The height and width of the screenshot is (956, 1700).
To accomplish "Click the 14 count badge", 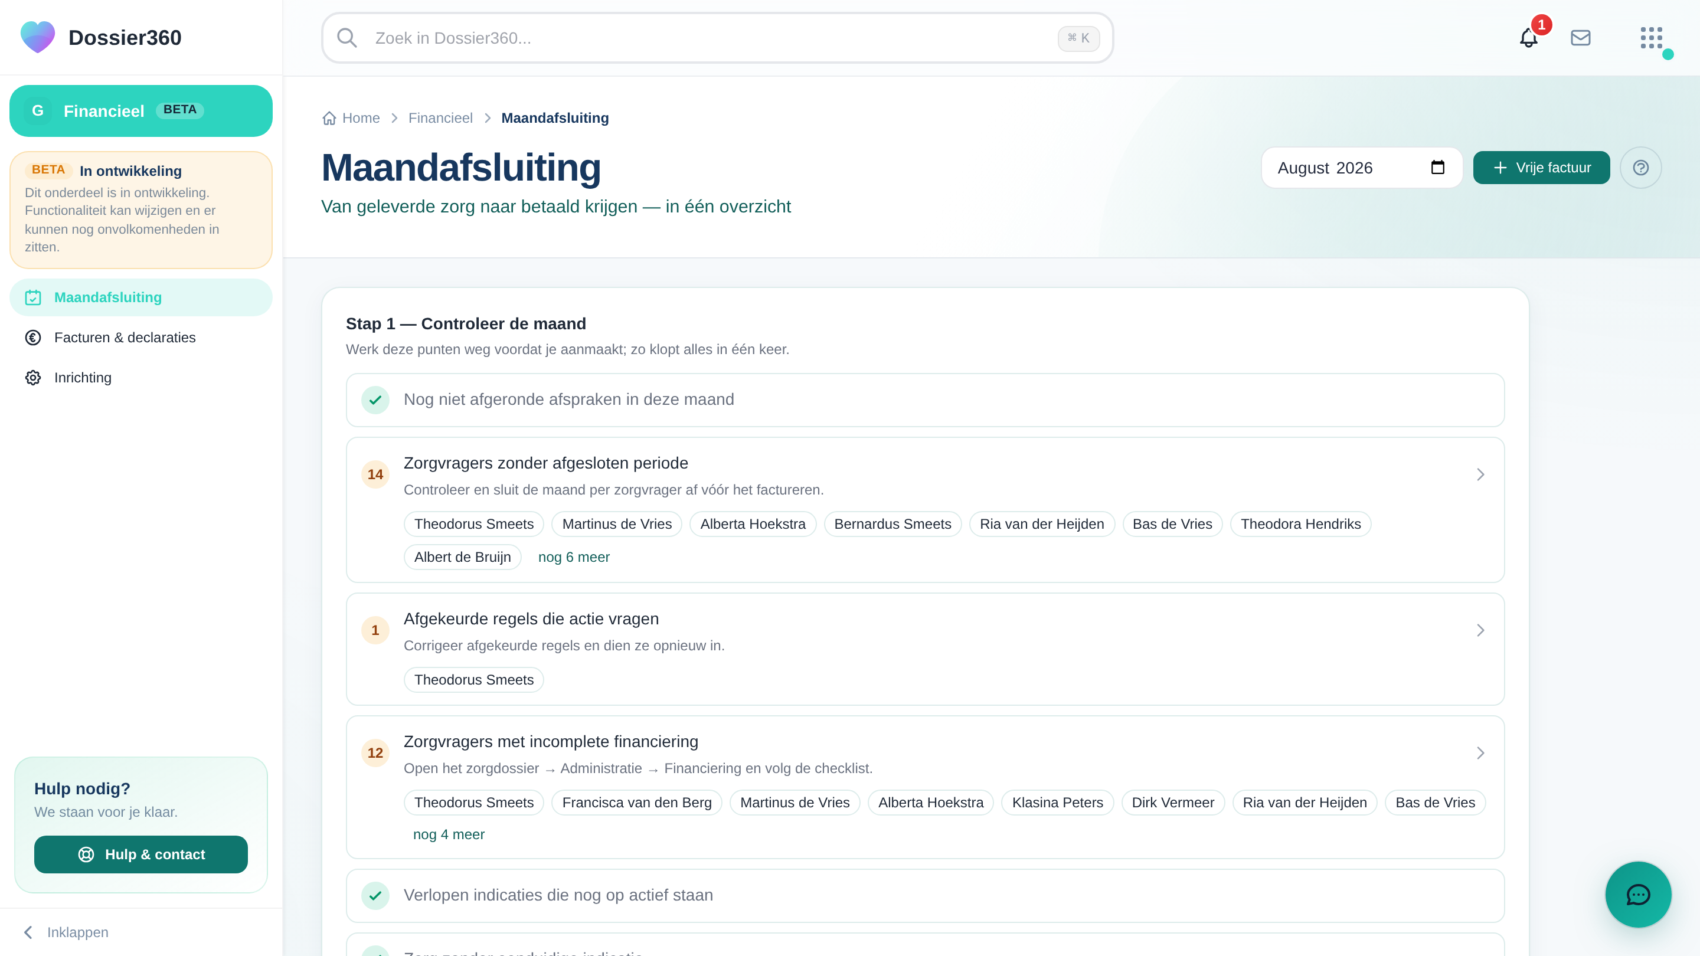I will (x=375, y=474).
